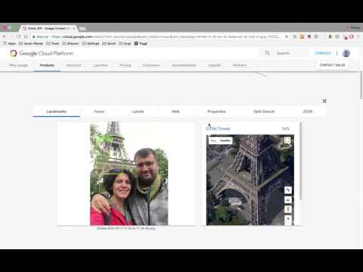Switch to the Safe Search tab
Viewport: 363px width, 272px height.
(x=264, y=112)
